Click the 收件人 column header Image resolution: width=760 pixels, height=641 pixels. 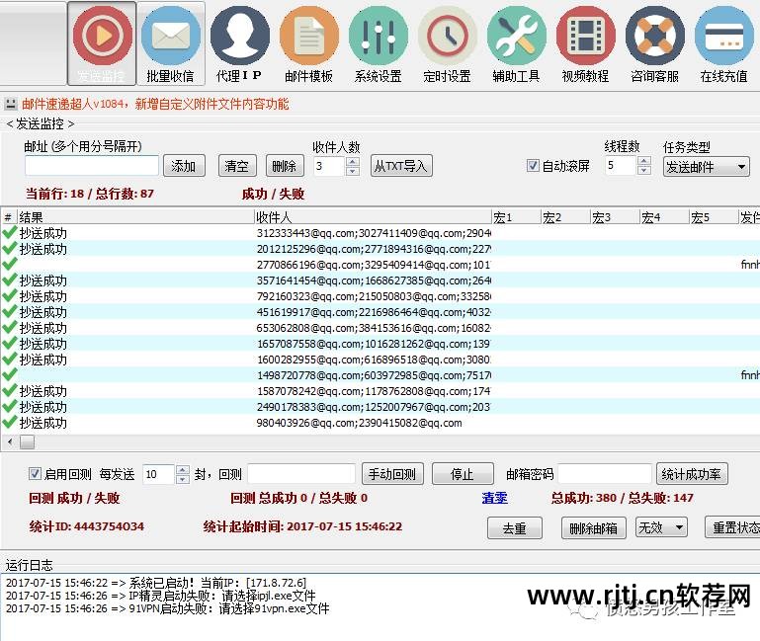373,217
